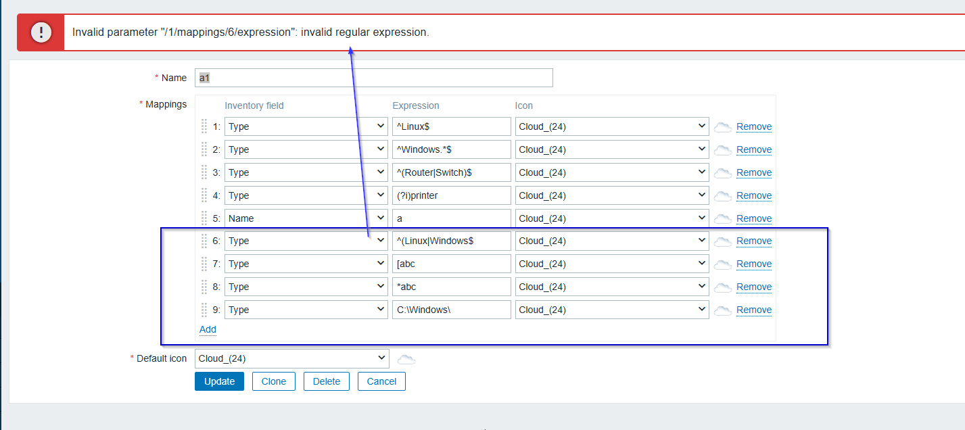This screenshot has height=430, width=965.
Task: Click the drag handle for mapping row 6
Action: pos(204,241)
